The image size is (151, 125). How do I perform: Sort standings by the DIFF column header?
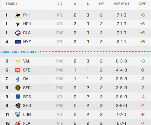(142, 4)
